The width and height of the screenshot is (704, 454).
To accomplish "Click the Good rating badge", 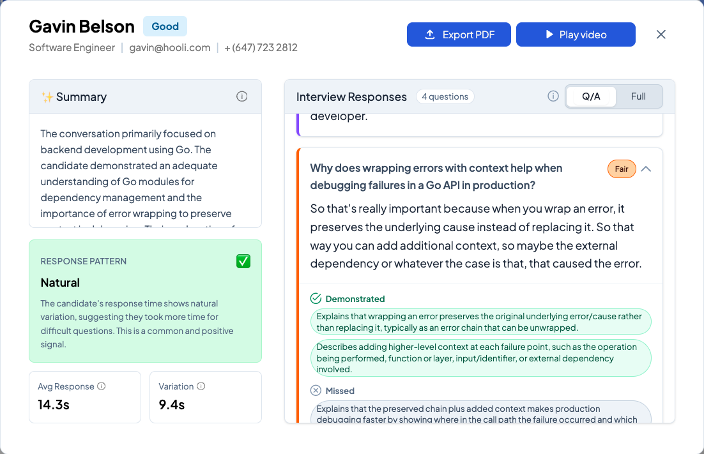I will point(165,26).
